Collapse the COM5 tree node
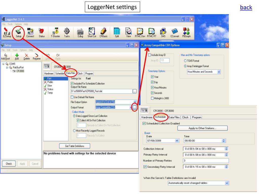Viewport: 259px width, 194px height. [3, 64]
